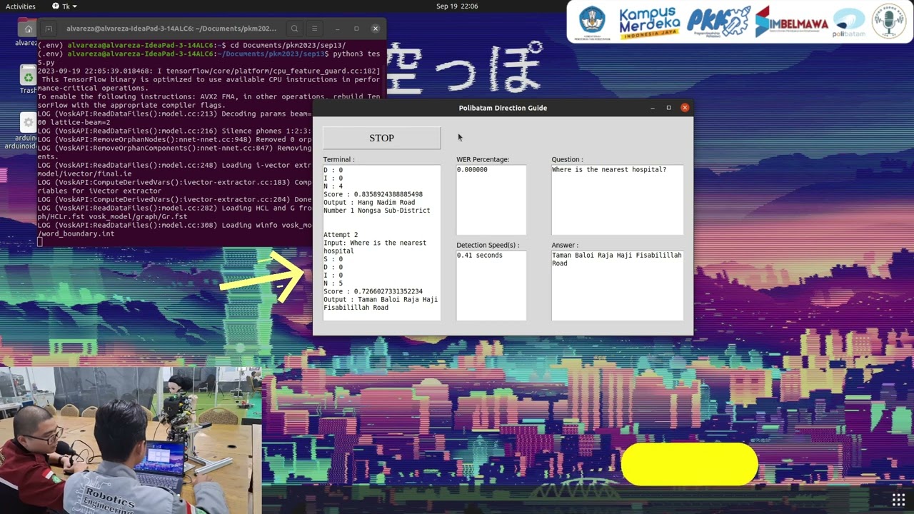The image size is (914, 514).
Task: Open the Activities overview
Action: 21,6
